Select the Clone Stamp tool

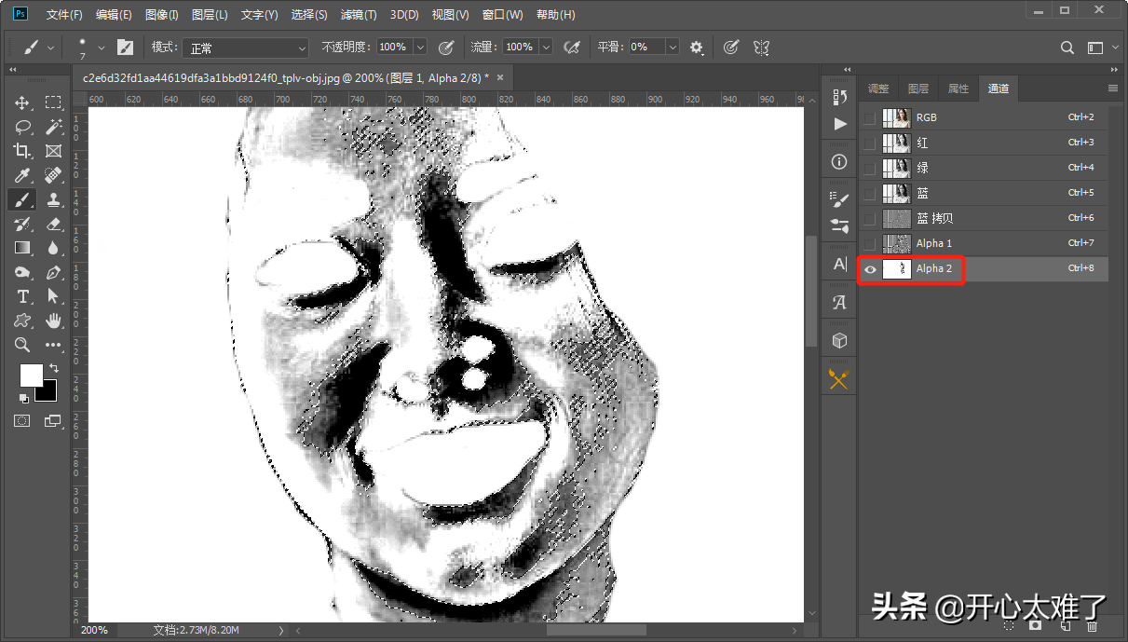click(53, 199)
